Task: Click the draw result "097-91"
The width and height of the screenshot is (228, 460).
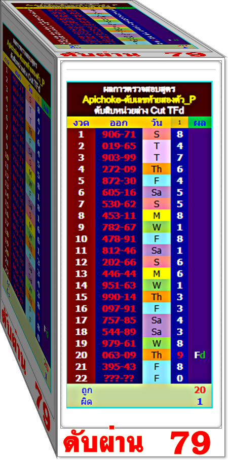Action: (119, 308)
